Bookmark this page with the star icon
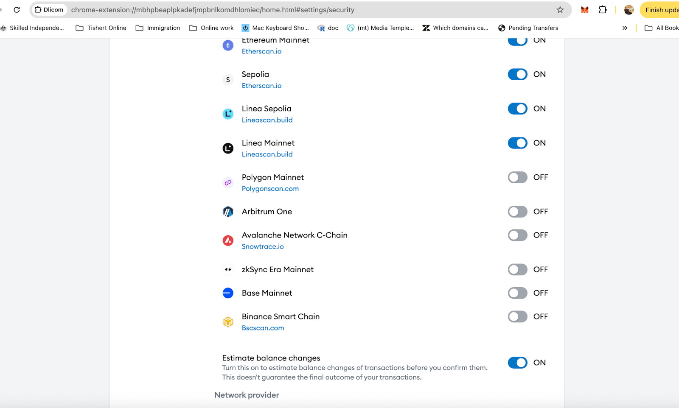679x408 pixels. click(560, 10)
